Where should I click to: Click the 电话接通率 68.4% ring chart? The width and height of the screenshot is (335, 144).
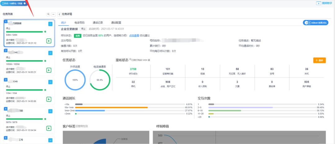(x=100, y=80)
